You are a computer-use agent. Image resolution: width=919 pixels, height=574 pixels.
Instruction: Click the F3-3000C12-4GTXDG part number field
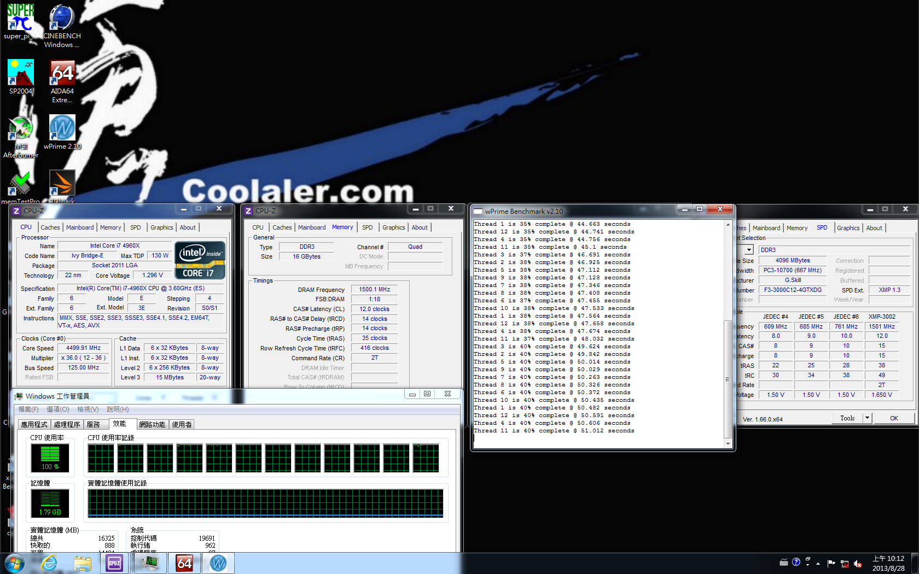click(793, 290)
